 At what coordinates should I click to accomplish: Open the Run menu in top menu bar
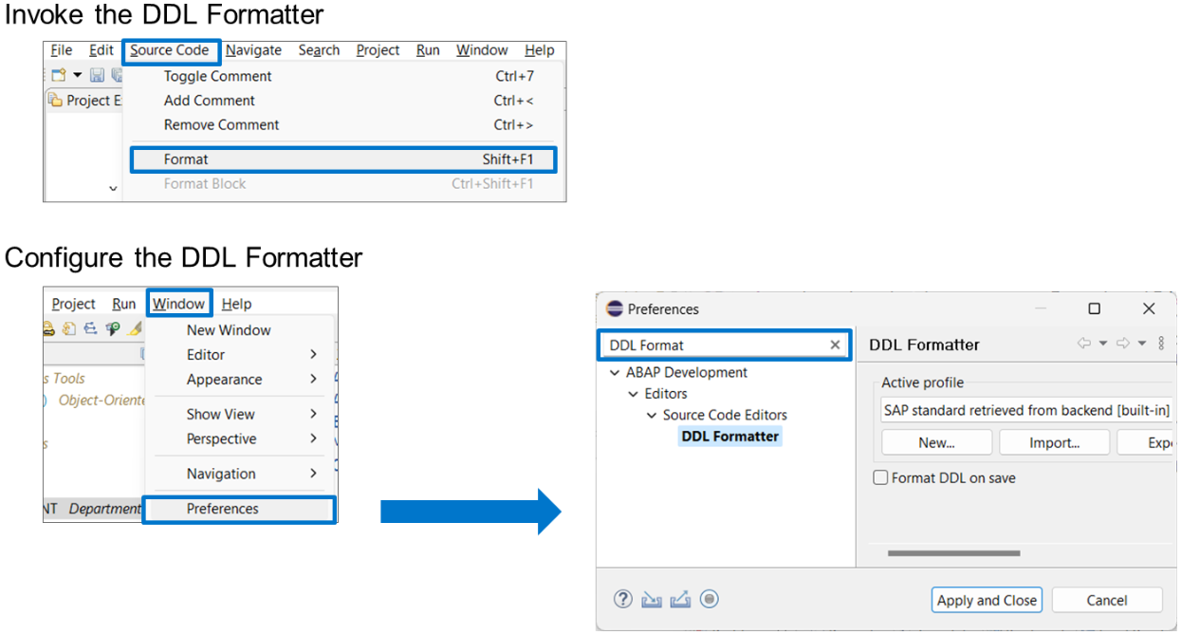428,50
